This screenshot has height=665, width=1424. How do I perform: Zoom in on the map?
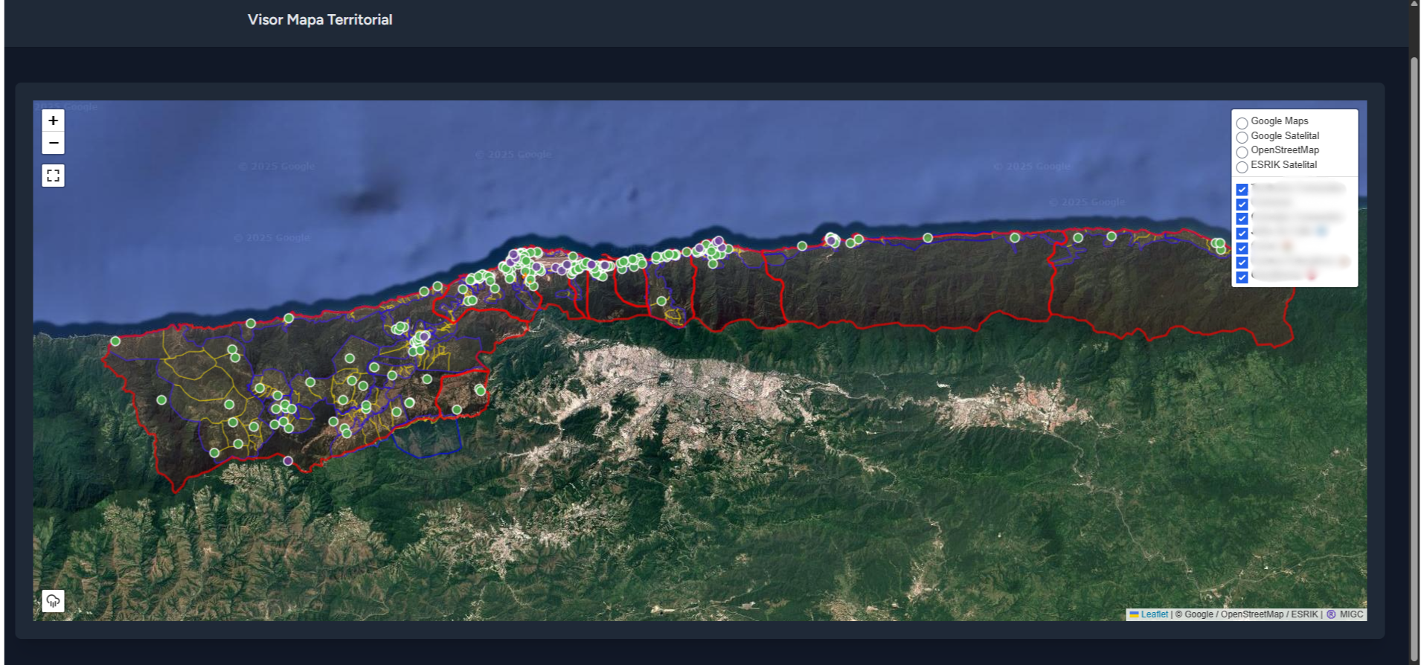(53, 121)
